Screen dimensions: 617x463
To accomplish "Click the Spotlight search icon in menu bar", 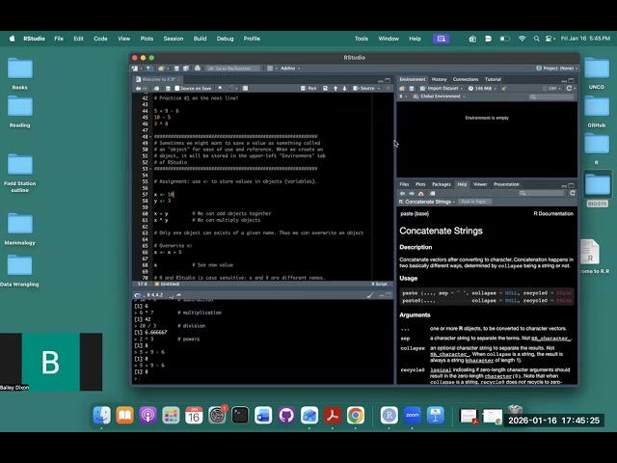I will (536, 39).
